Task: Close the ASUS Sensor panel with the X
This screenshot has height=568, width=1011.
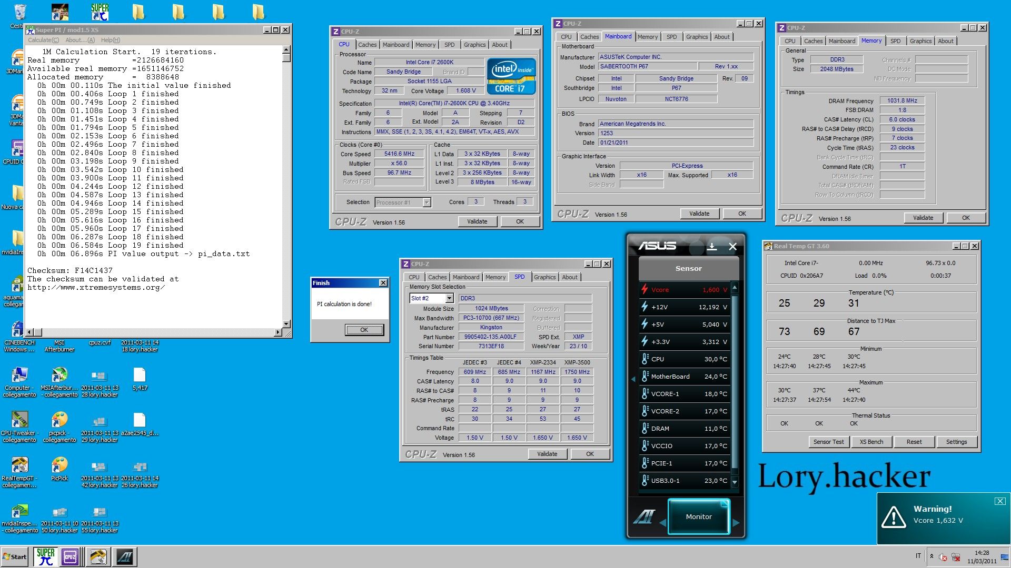Action: coord(732,246)
